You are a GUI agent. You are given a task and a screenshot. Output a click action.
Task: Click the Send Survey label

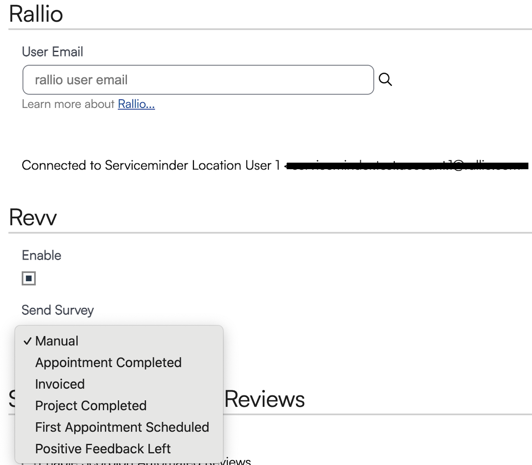coord(58,310)
